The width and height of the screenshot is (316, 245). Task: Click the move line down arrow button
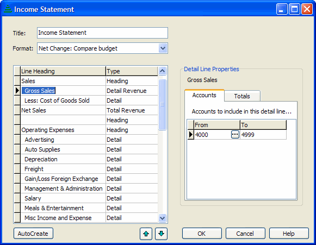coord(161,234)
